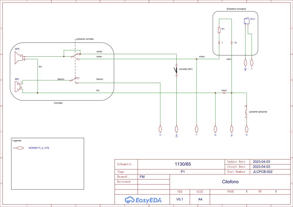
Task: Click the 1130/65 schematic title field
Action: pyautogui.click(x=183, y=164)
